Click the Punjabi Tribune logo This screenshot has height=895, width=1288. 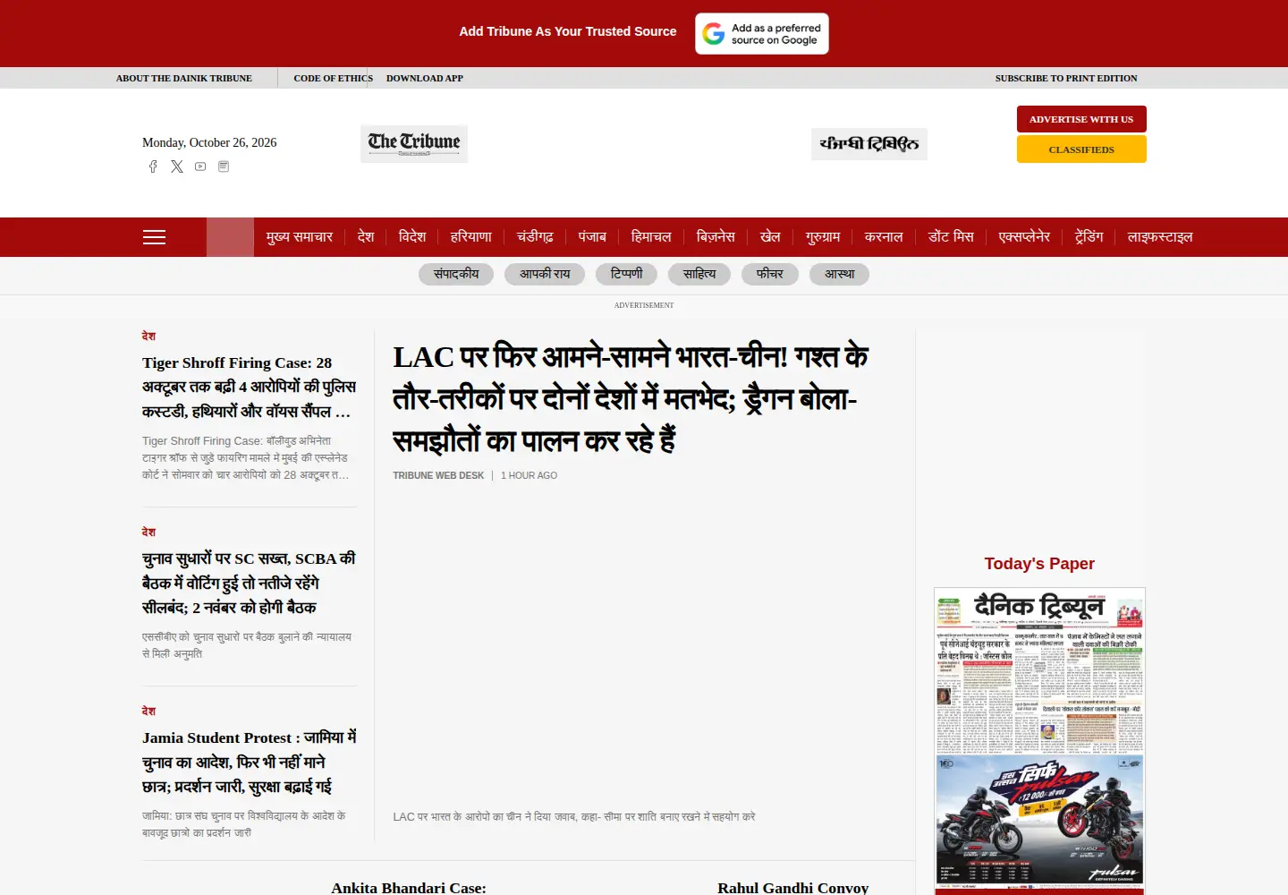869,144
